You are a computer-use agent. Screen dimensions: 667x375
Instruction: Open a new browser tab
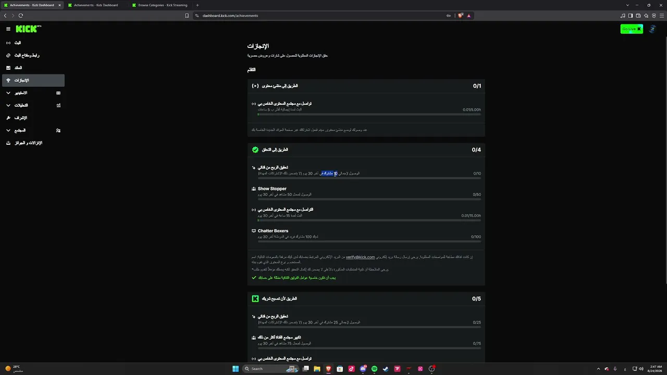point(197,5)
